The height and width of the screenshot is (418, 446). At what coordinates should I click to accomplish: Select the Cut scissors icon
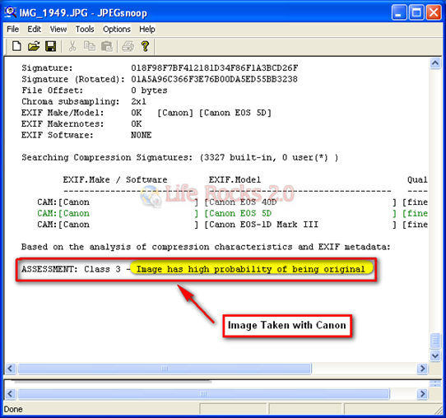point(72,46)
